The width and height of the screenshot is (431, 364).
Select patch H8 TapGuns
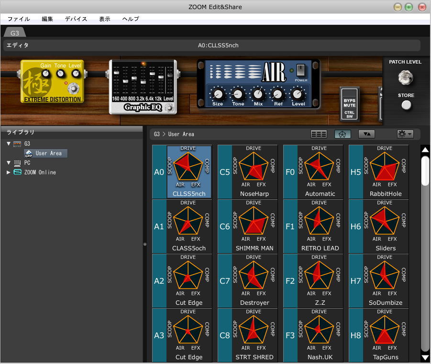point(378,335)
